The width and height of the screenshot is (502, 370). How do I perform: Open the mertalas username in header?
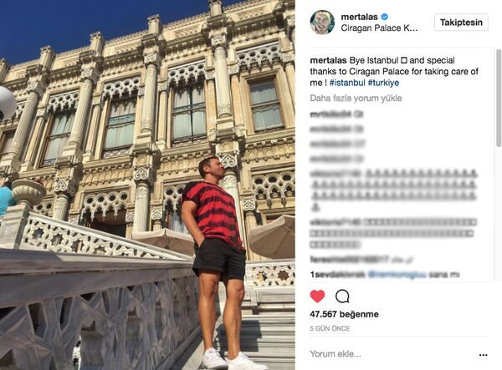[x=359, y=17]
